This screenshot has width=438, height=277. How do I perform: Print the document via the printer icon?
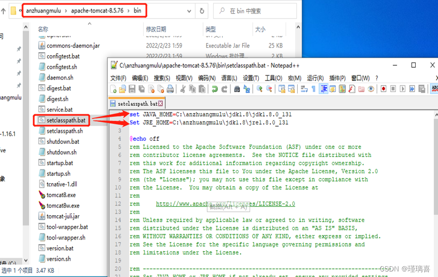coord(170,89)
